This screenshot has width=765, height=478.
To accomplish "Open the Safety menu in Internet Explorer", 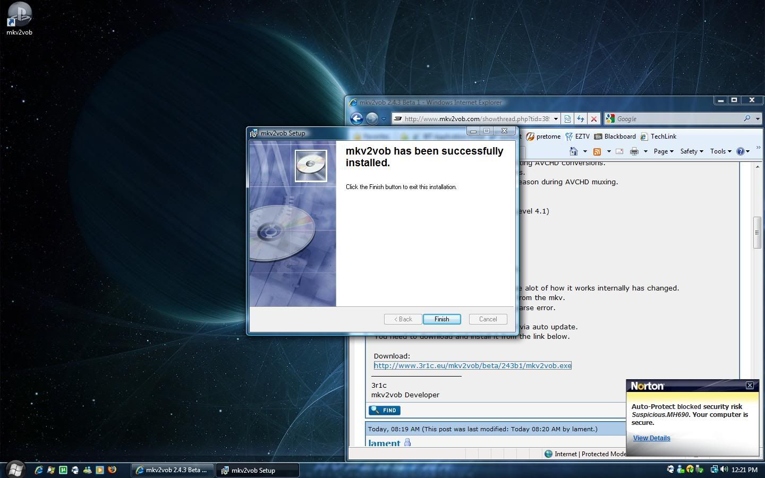I will click(x=692, y=151).
